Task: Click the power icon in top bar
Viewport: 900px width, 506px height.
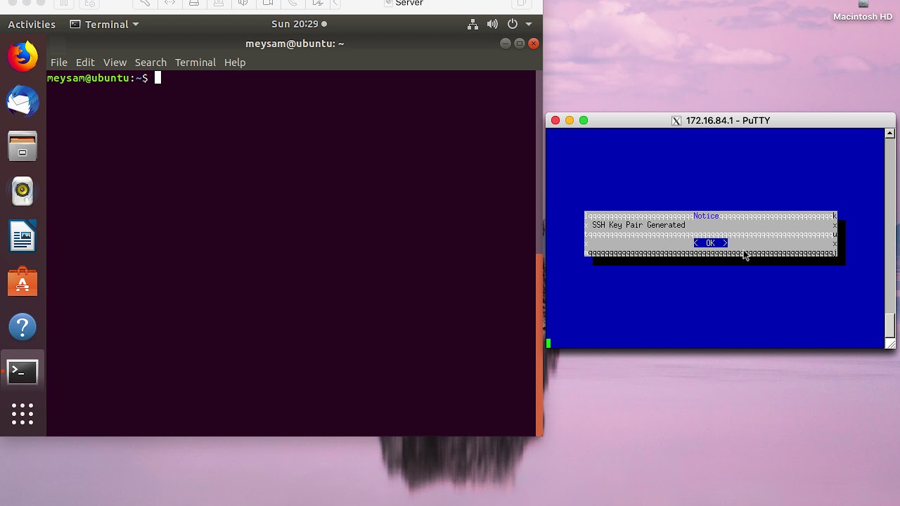Action: tap(513, 24)
